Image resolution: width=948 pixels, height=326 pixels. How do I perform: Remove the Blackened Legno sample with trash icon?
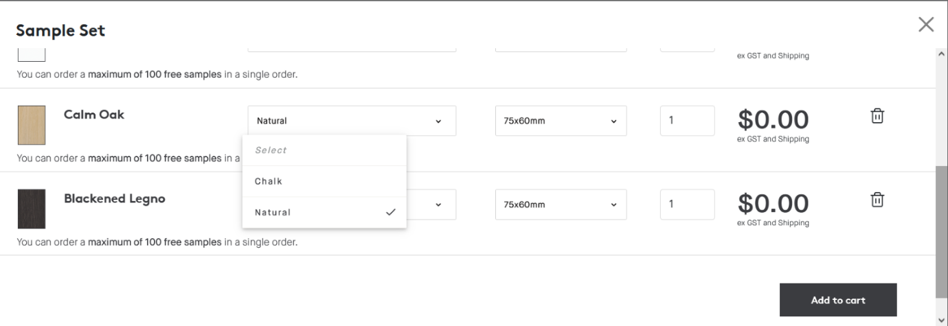(x=877, y=200)
